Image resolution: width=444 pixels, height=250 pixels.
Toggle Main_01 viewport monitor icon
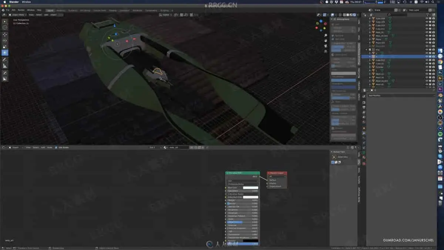[430, 32]
